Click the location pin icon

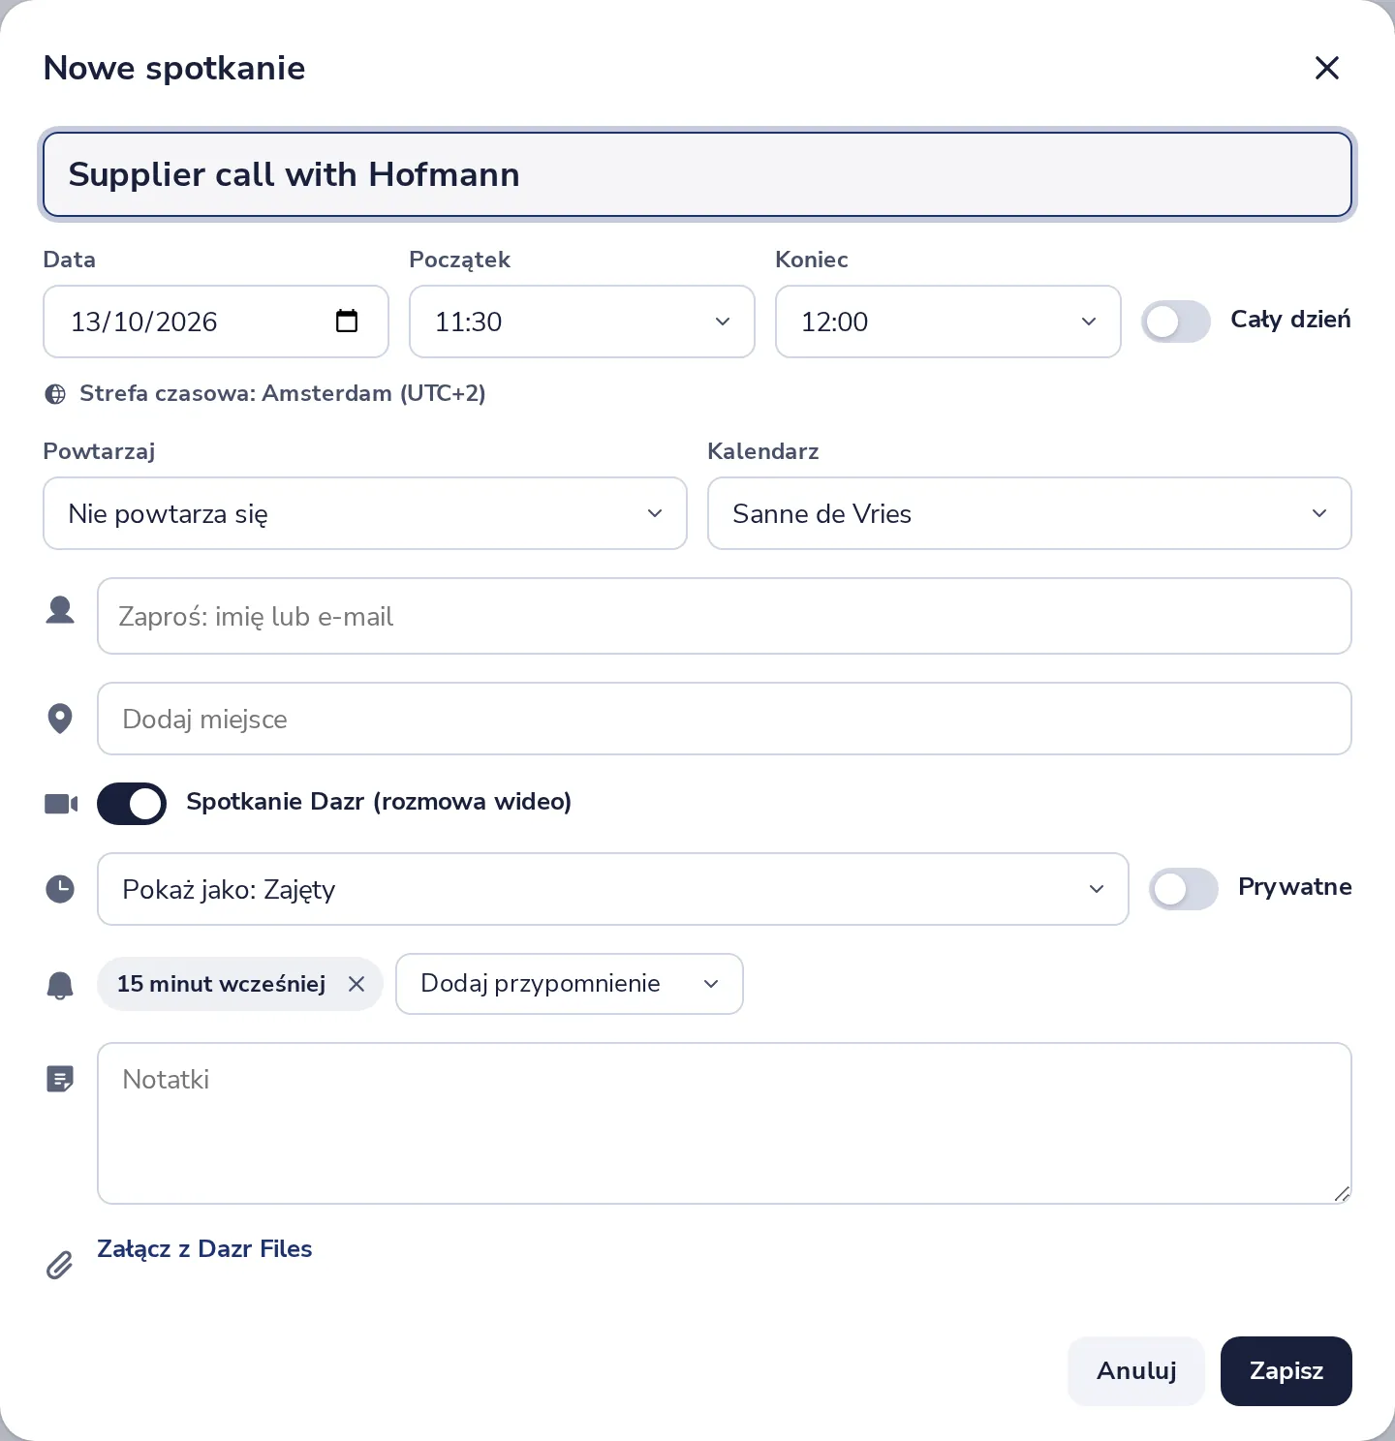(60, 719)
